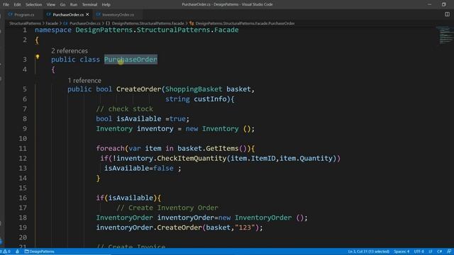This screenshot has width=454, height=255.
Task: Click 'new Inventory' constructor call on line 9
Action: (212, 129)
